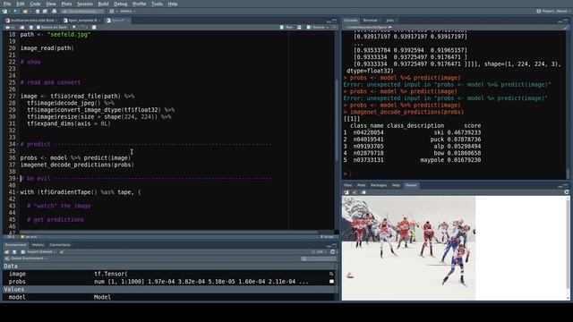Screen dimensions: 573x322
Task: Collapse the '# predict' code section fold arrow
Action: (18, 144)
